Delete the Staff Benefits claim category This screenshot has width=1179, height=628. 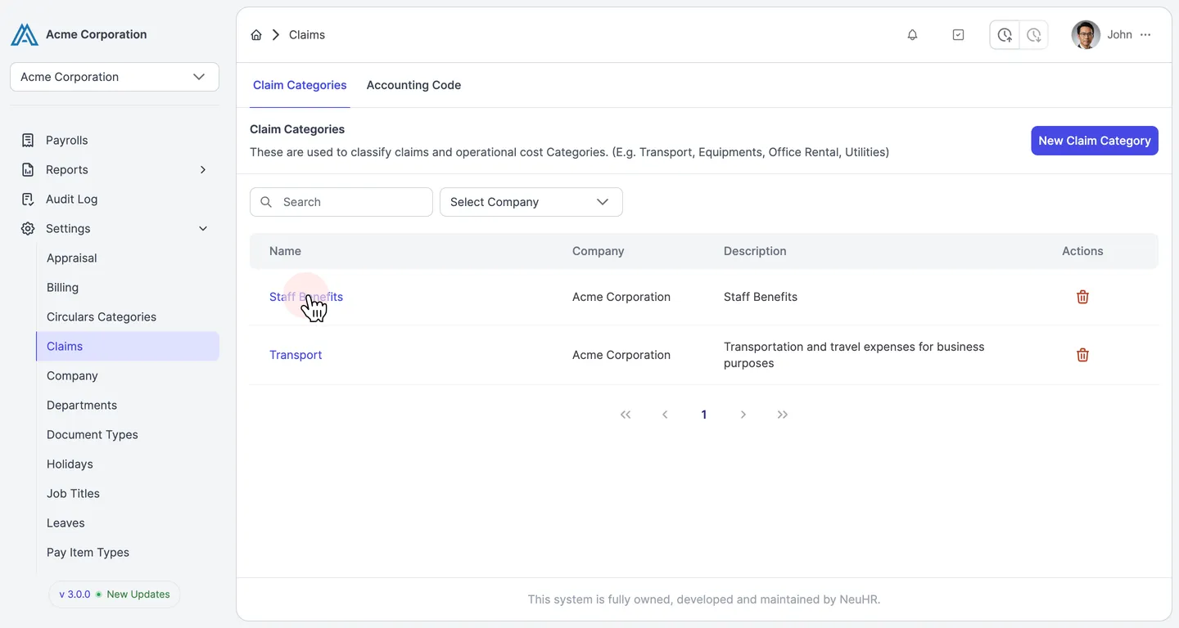[x=1082, y=297]
